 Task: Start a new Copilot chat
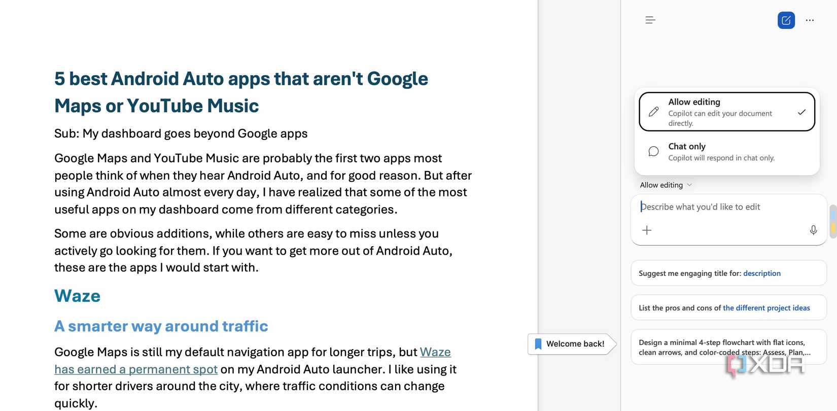[786, 20]
